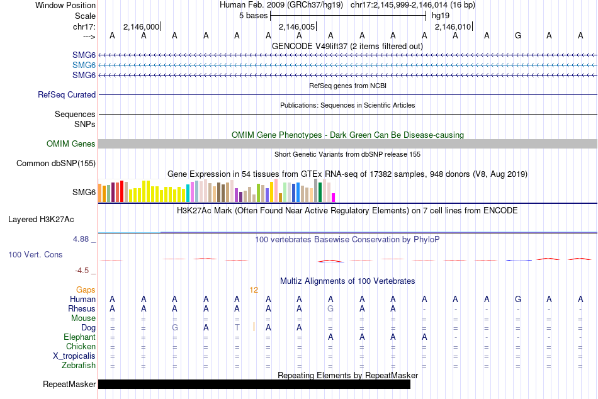Select the red bar in GTEx expression chart
598x399 pixels.
click(121, 191)
